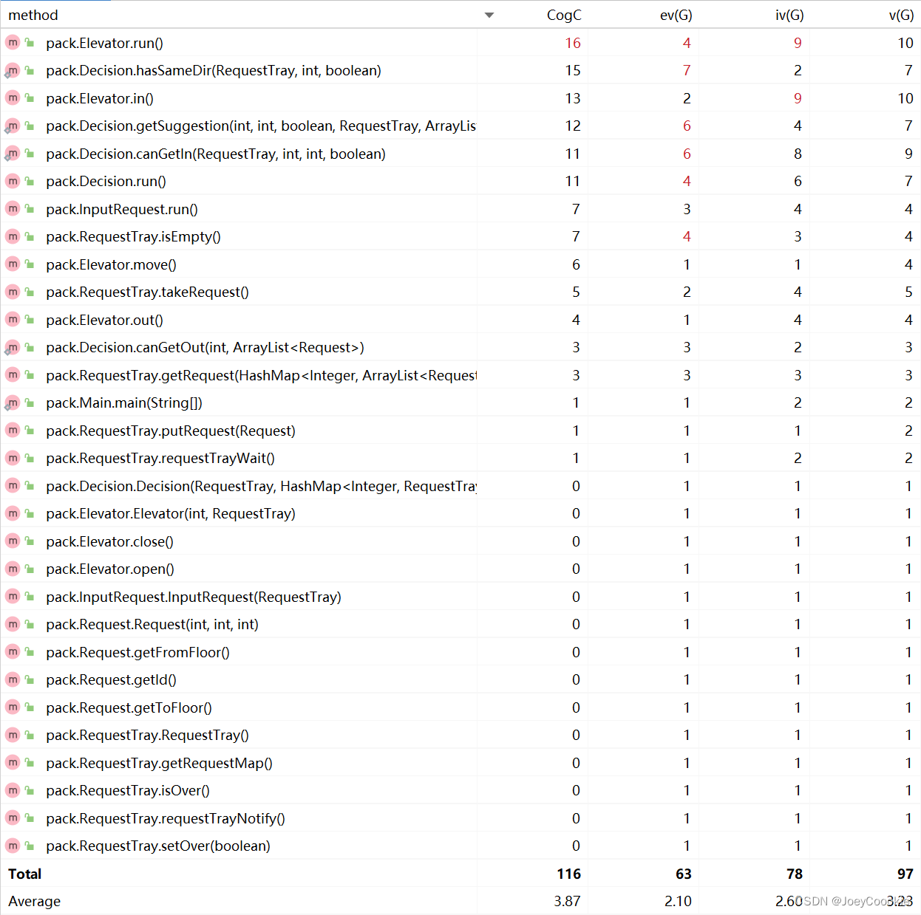Sort the table by iv(G) column

(x=789, y=15)
